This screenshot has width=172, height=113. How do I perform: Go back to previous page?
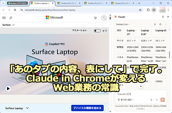click(4, 10)
